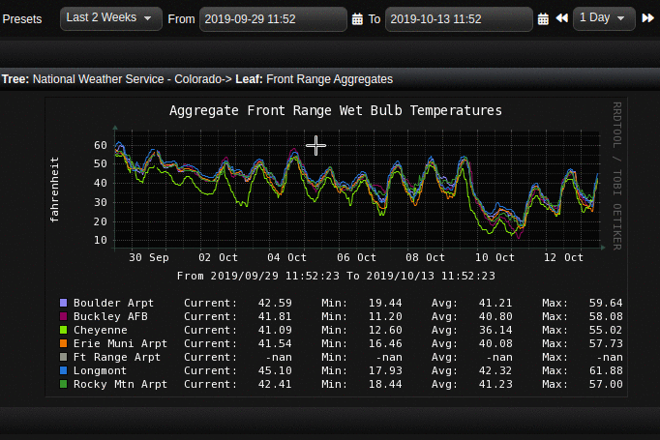Click Rocky Mtn Arpt avg value 41.23
This screenshot has width=660, height=440.
[x=495, y=384]
